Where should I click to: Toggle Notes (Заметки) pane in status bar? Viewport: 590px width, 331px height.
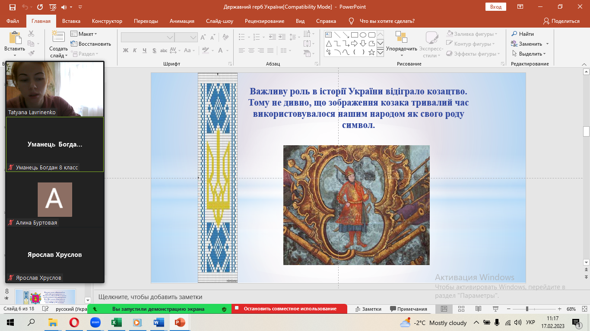(x=368, y=309)
